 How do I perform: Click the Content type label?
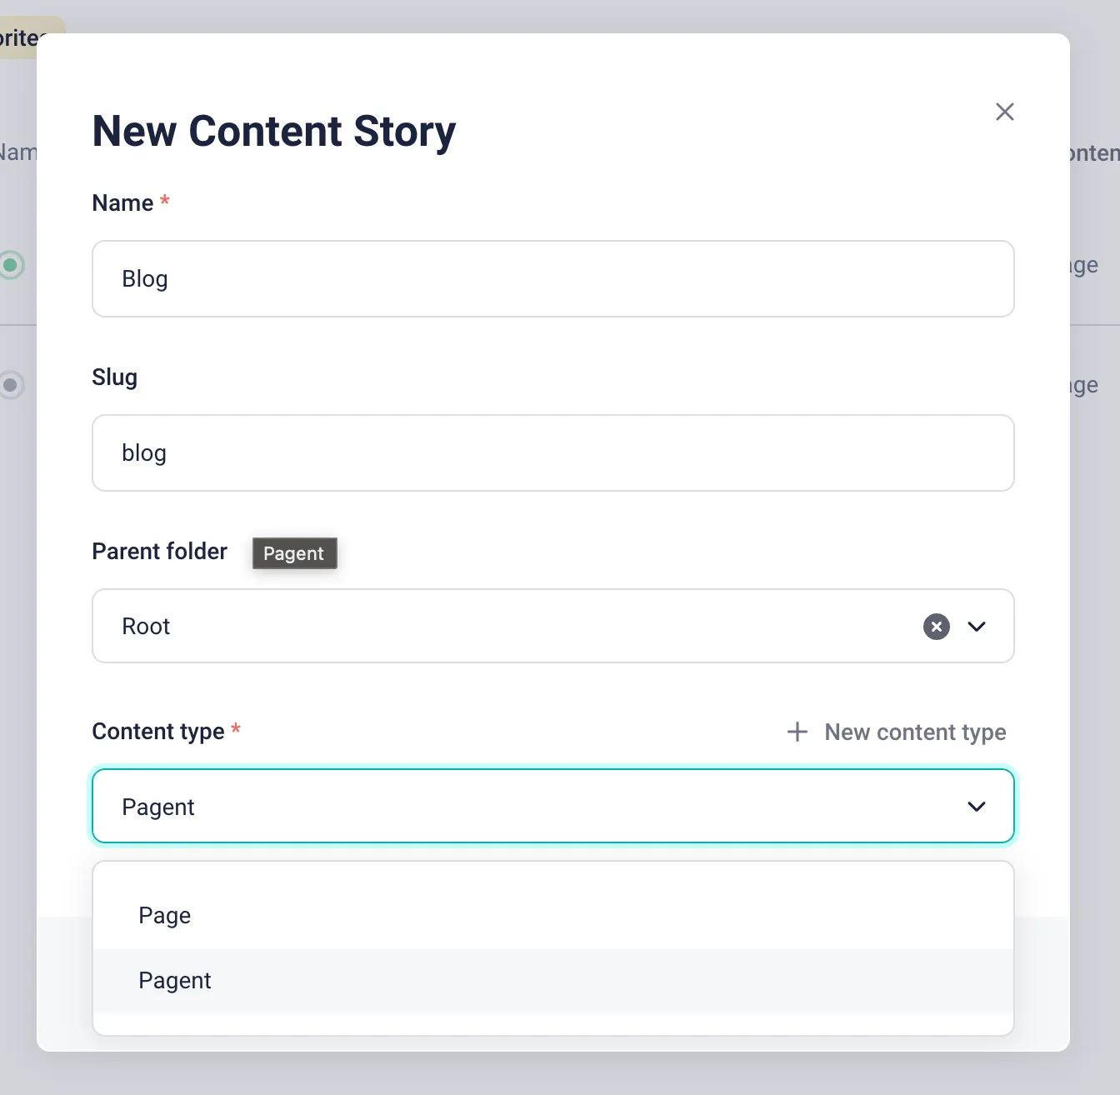(158, 731)
